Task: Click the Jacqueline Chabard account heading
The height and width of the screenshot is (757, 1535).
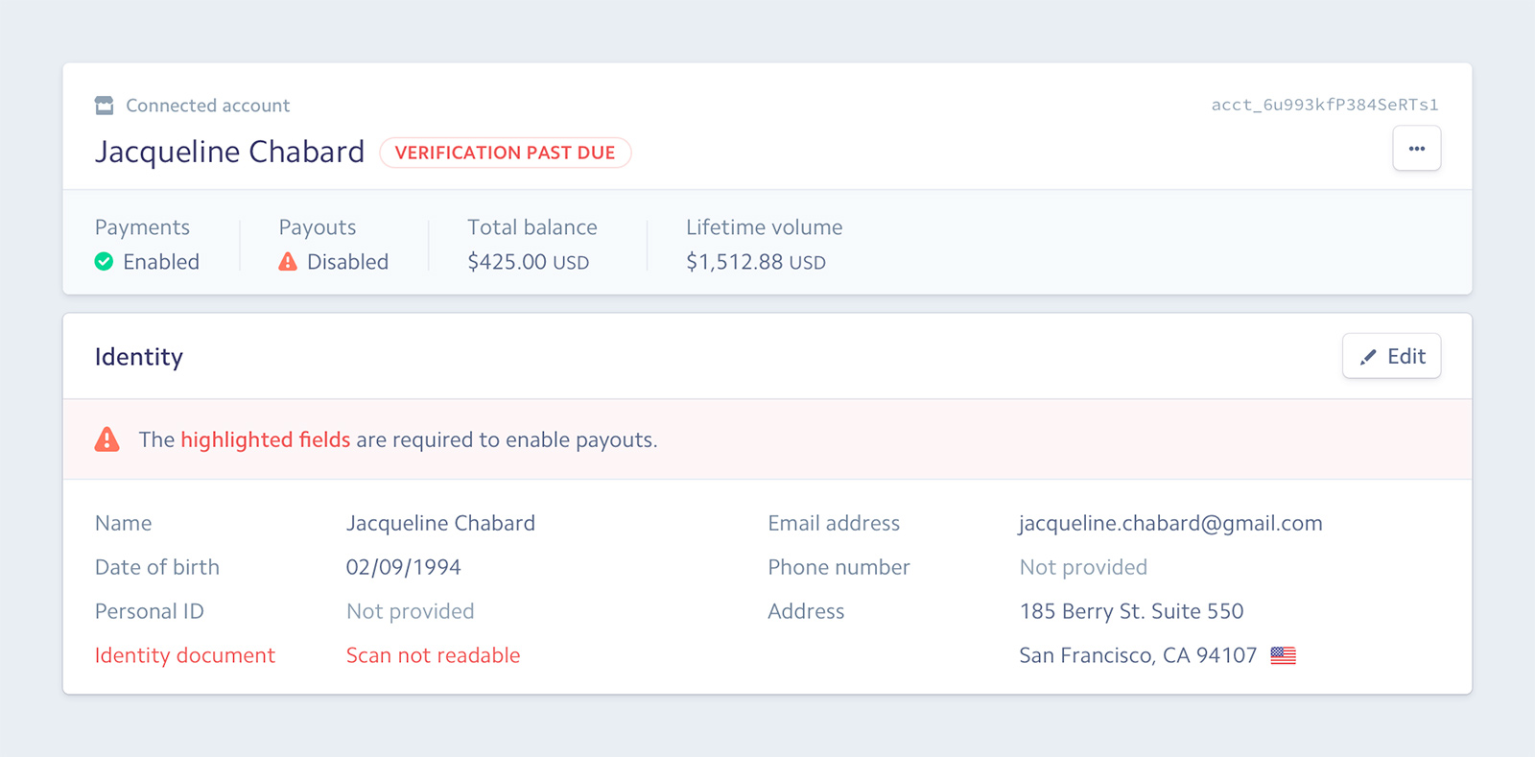Action: point(229,152)
